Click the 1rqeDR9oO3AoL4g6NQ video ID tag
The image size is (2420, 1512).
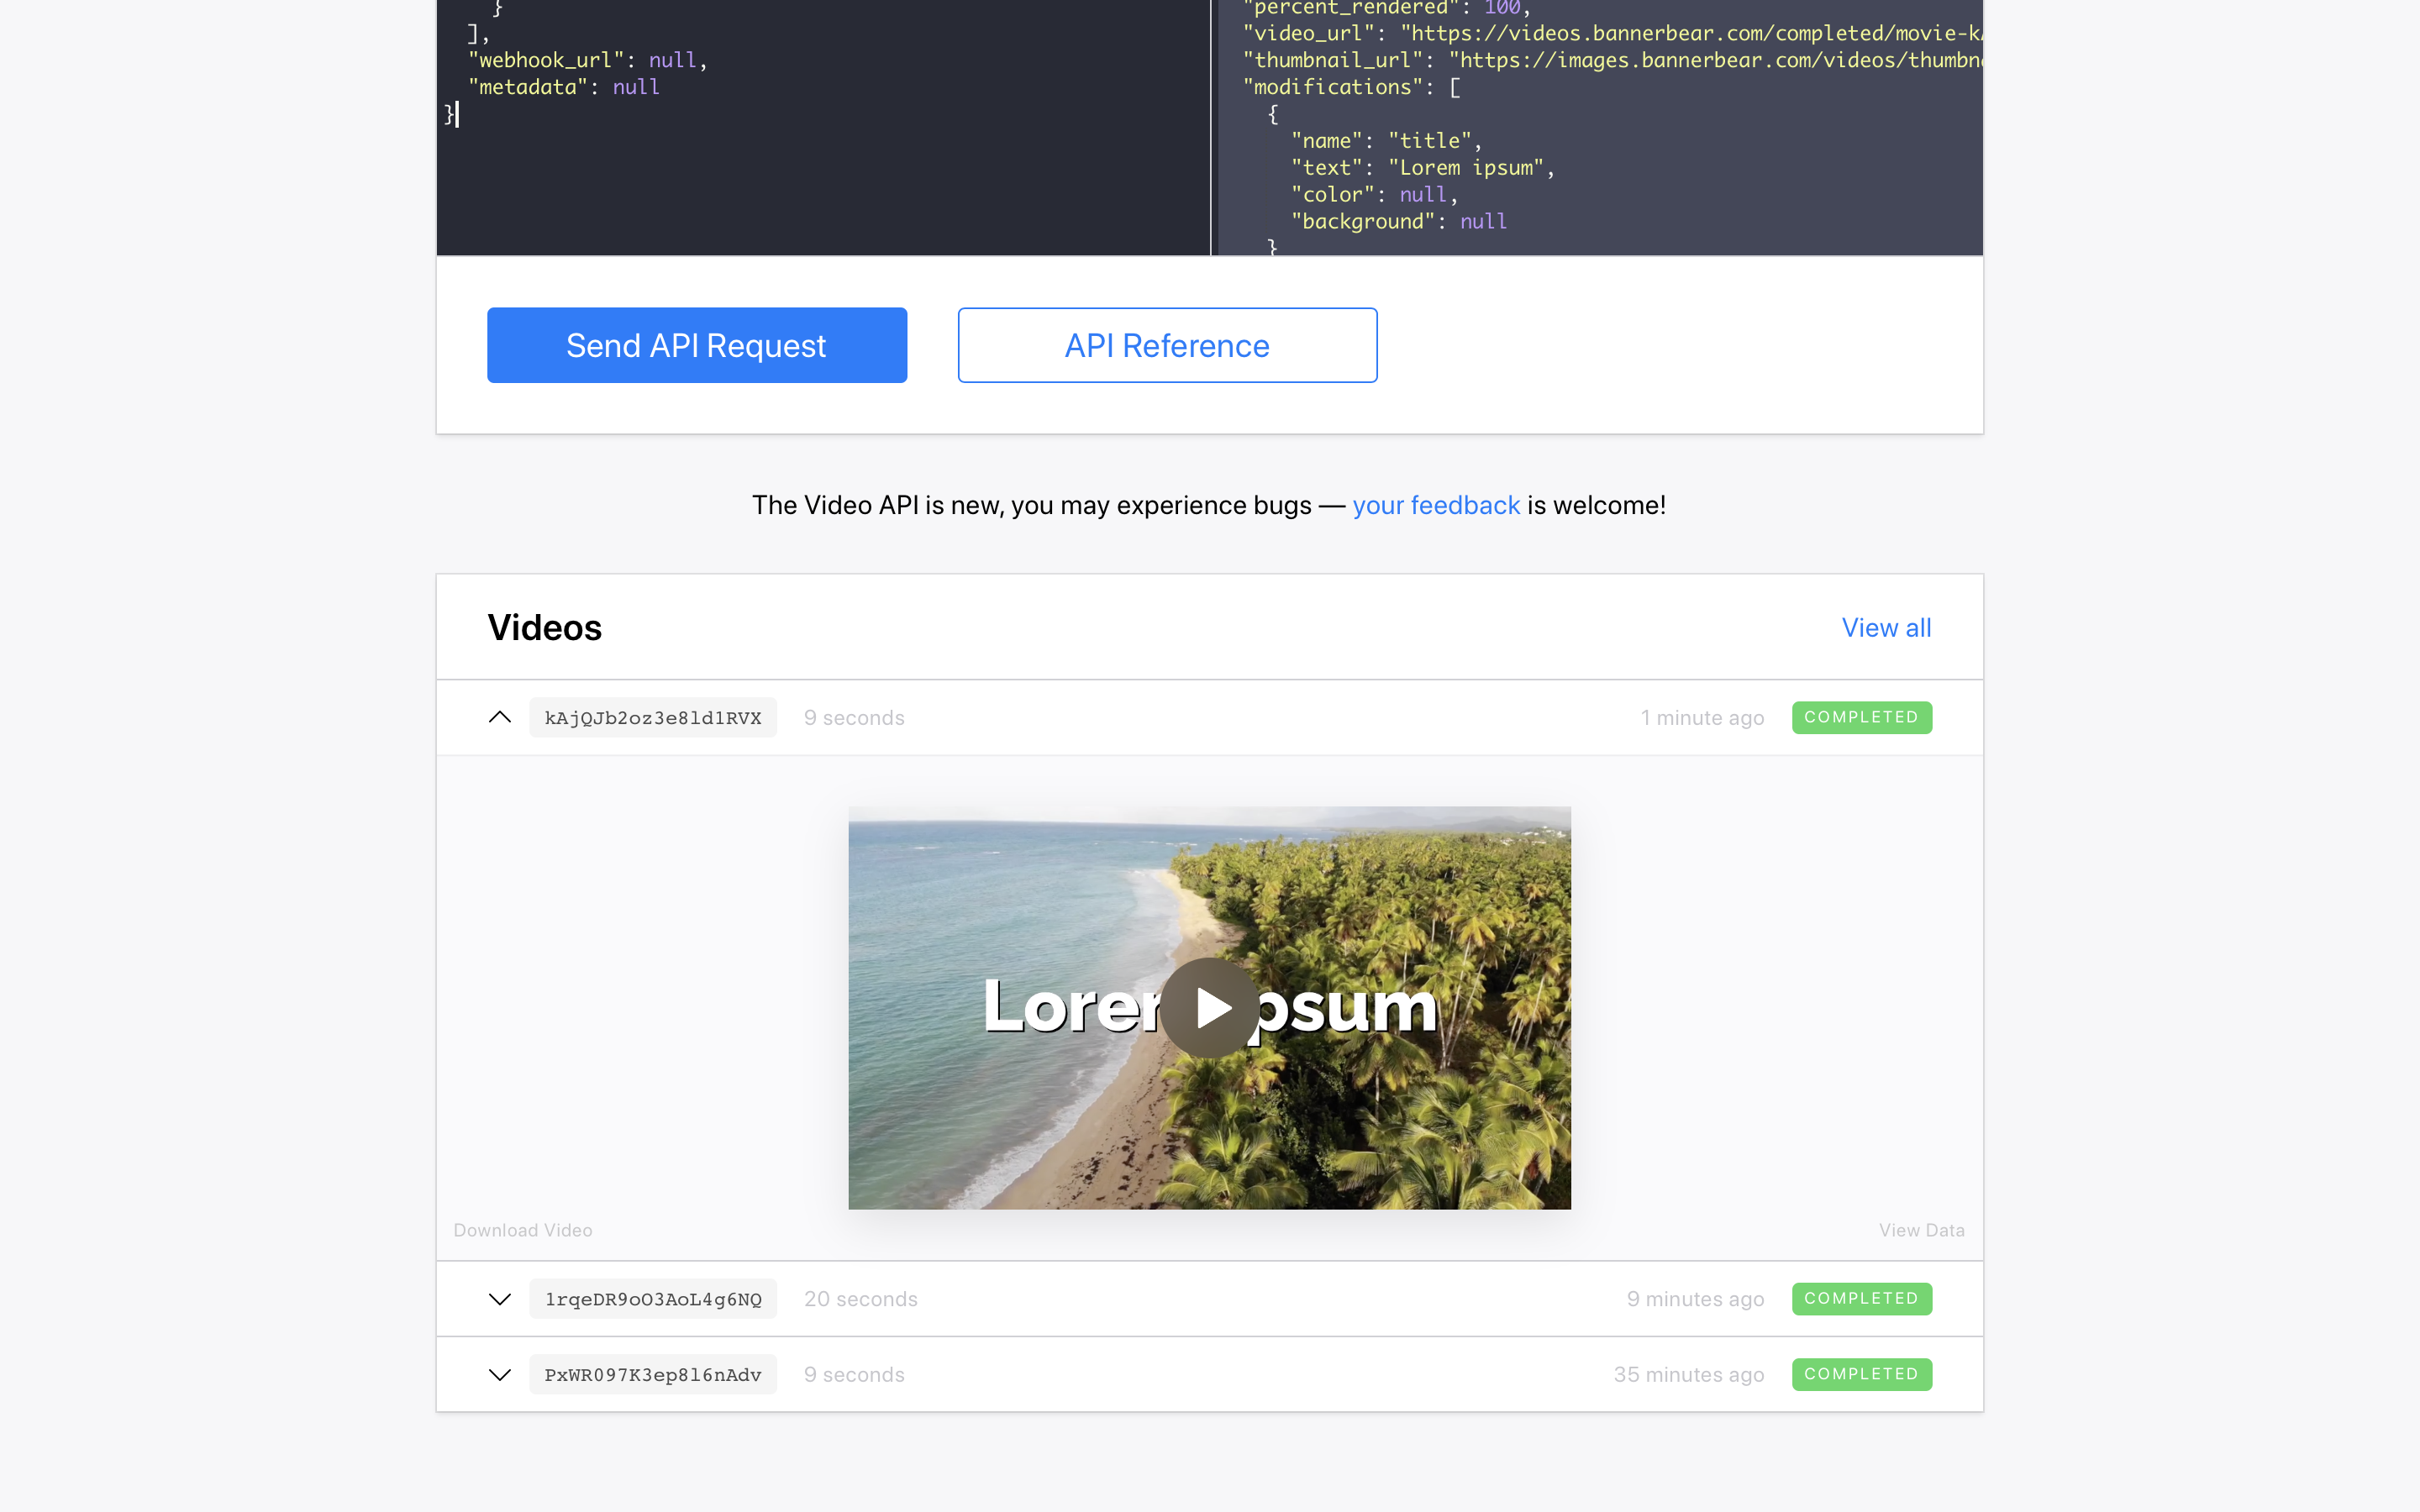click(652, 1299)
